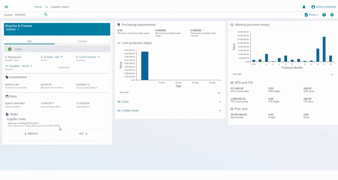The image size is (338, 180).
Task: Click View data under Cash projection
Action: pos(124,92)
